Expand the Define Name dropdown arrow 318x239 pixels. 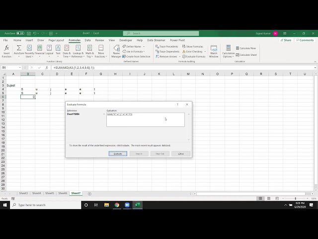[x=144, y=46]
